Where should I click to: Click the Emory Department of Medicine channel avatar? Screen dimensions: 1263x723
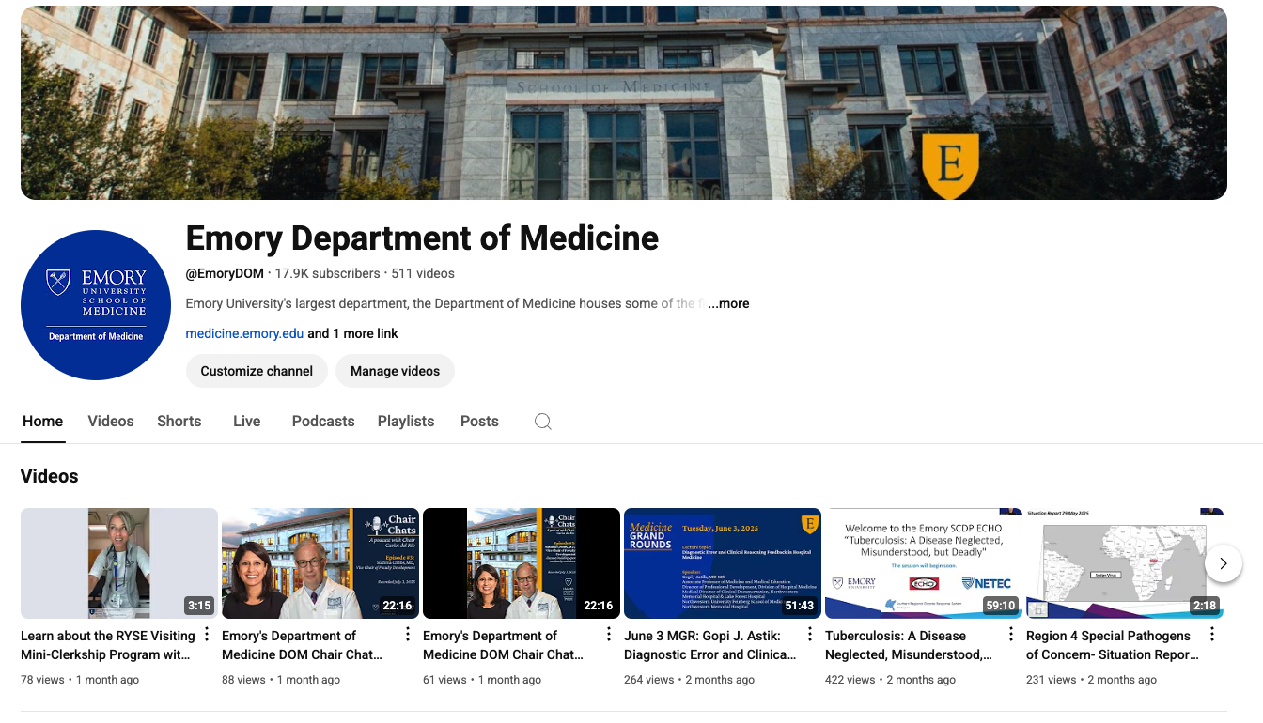[x=95, y=304]
